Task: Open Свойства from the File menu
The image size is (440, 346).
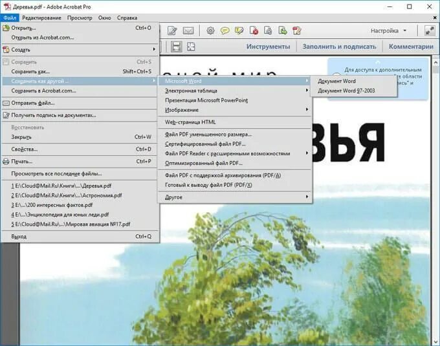Action: pos(80,149)
